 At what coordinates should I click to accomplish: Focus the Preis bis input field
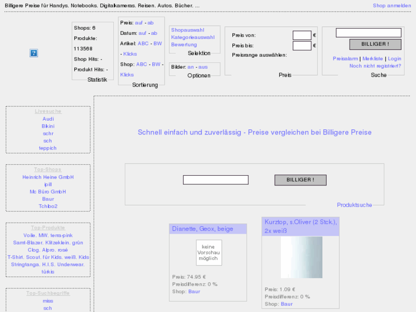302,46
